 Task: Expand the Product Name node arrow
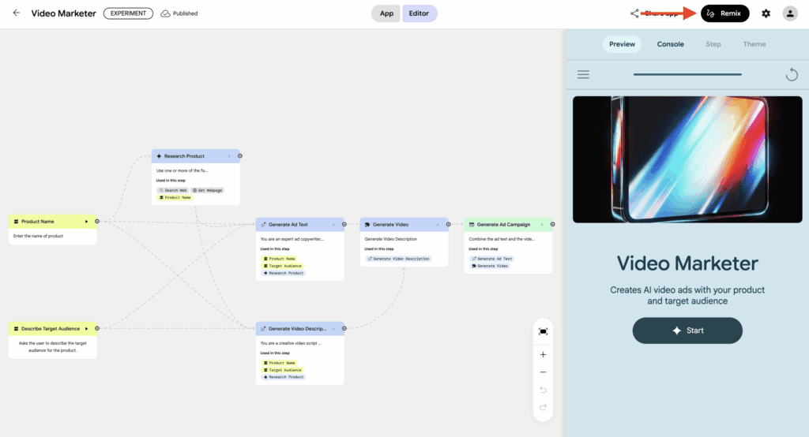[x=87, y=222]
